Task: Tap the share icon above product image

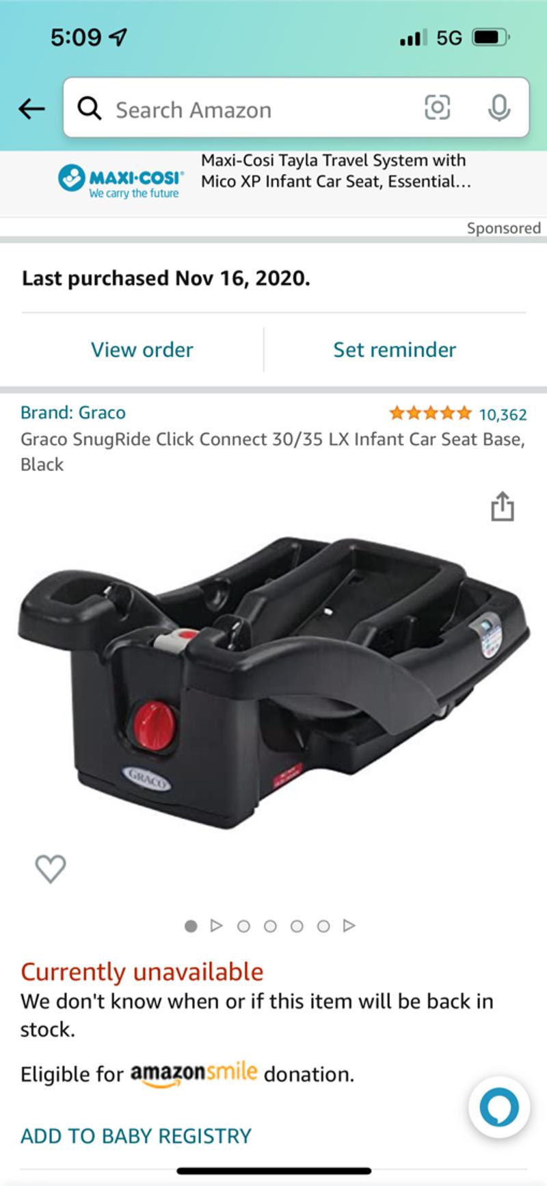Action: pyautogui.click(x=503, y=506)
